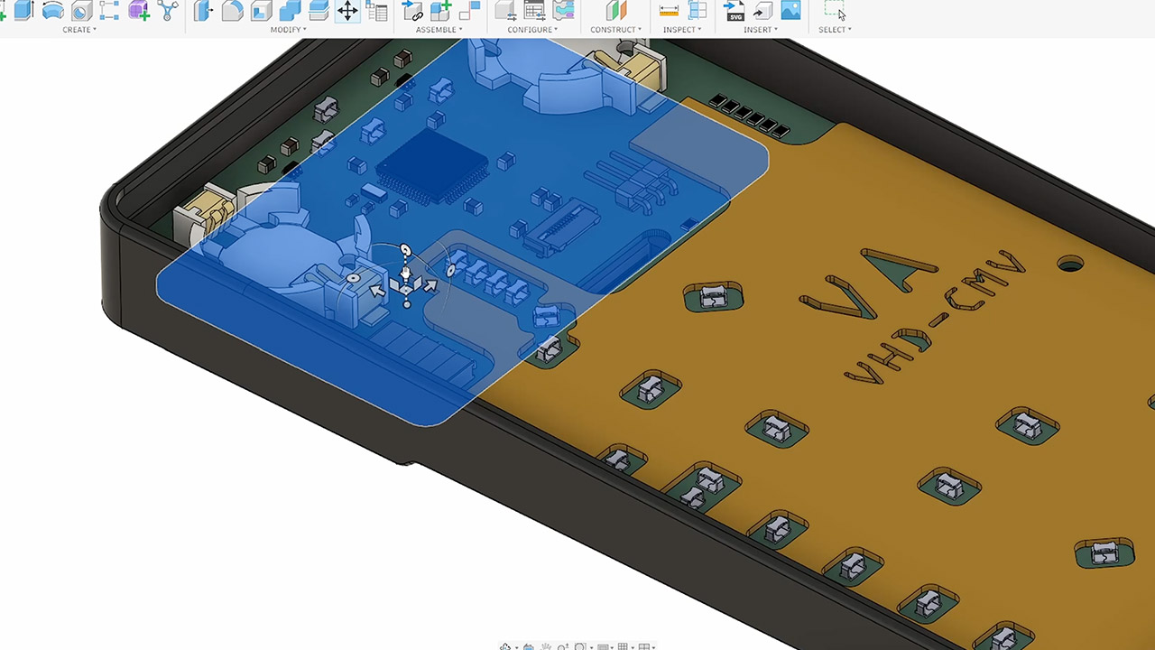Click the configuration rules icon
Viewport: 1155px width, 650px height.
[x=564, y=11]
